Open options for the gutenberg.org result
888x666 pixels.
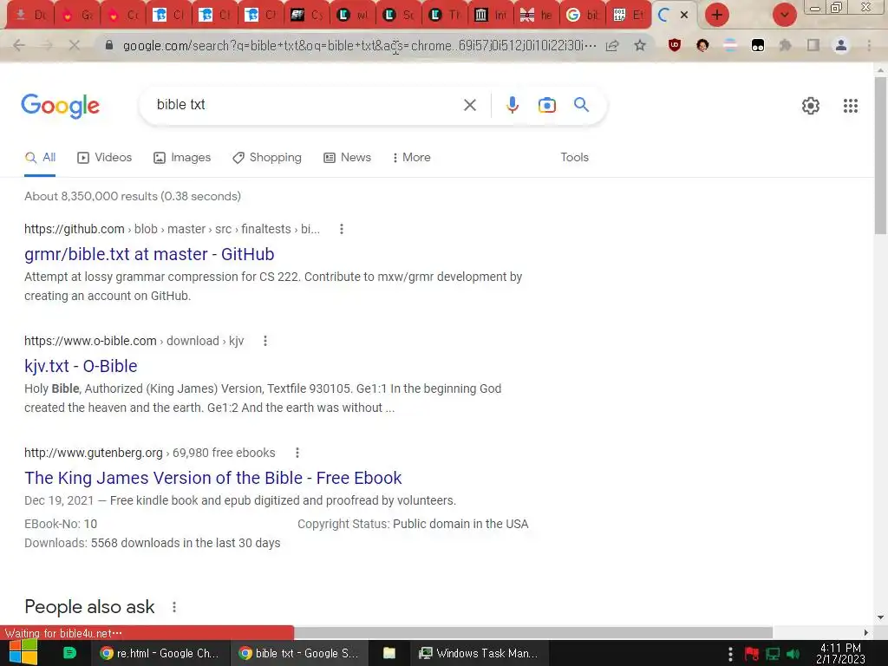[x=297, y=453]
